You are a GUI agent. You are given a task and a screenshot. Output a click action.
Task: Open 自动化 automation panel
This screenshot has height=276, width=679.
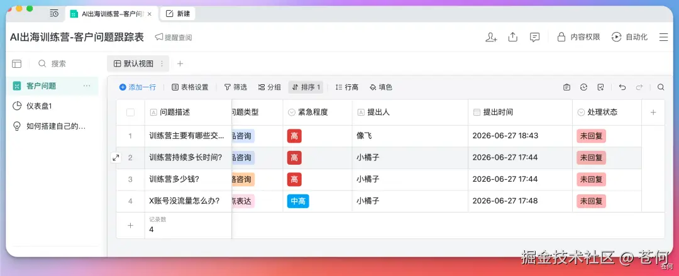(x=629, y=37)
